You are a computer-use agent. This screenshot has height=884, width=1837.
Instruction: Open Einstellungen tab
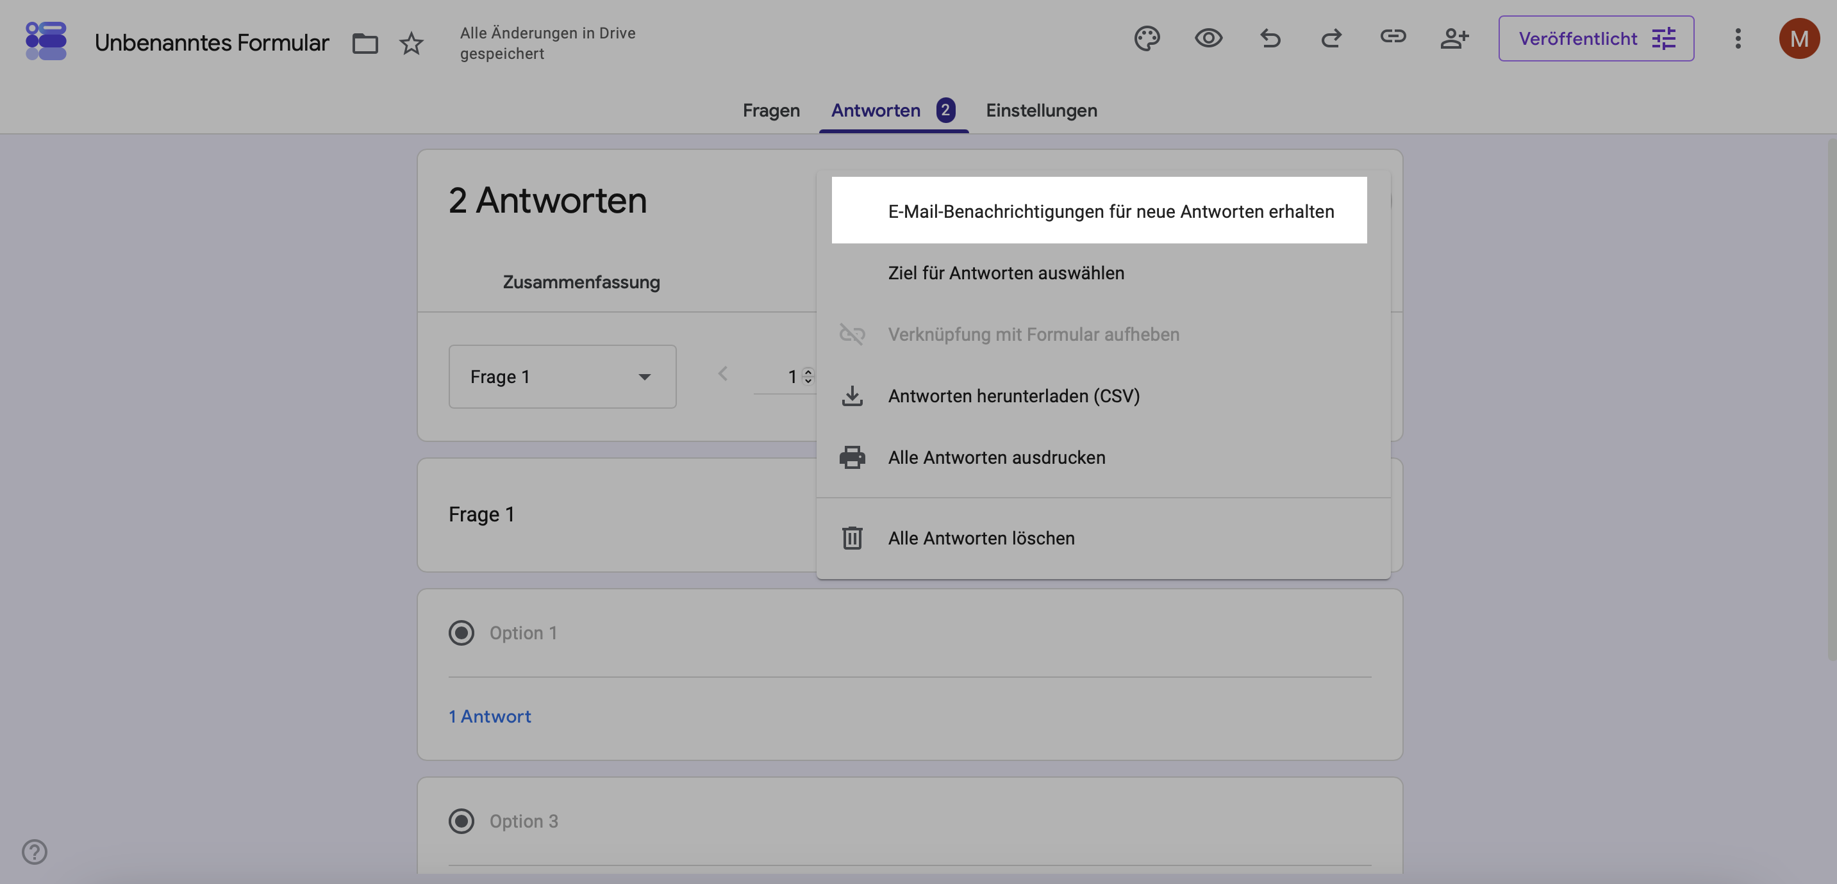pyautogui.click(x=1041, y=110)
